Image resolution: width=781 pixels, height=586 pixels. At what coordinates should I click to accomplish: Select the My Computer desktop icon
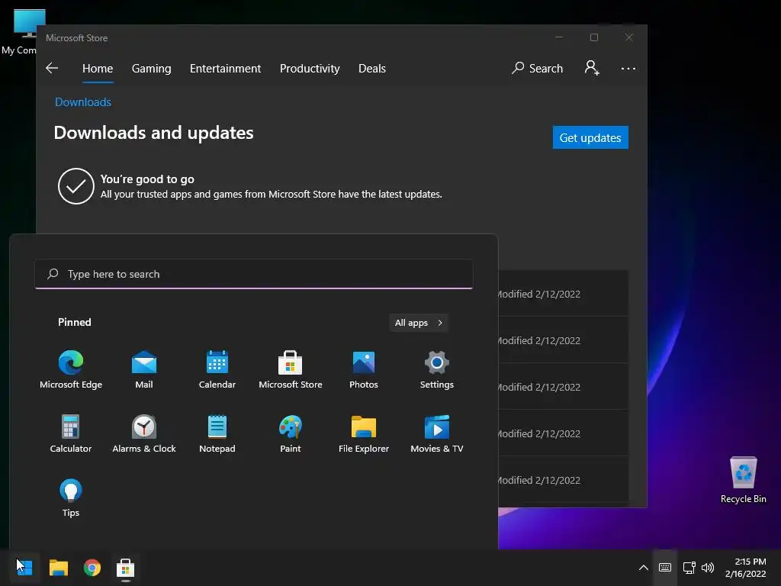(x=24, y=32)
